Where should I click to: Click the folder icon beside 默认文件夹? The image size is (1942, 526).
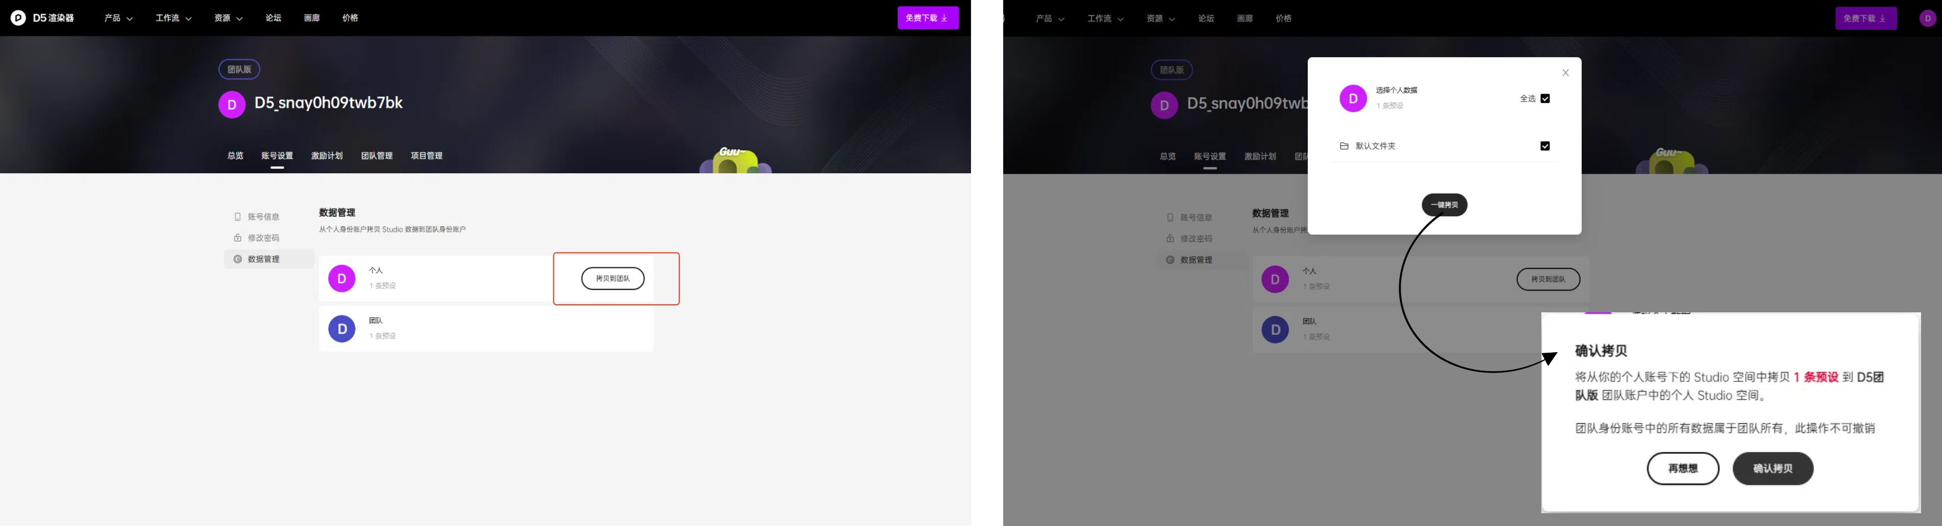(1344, 146)
